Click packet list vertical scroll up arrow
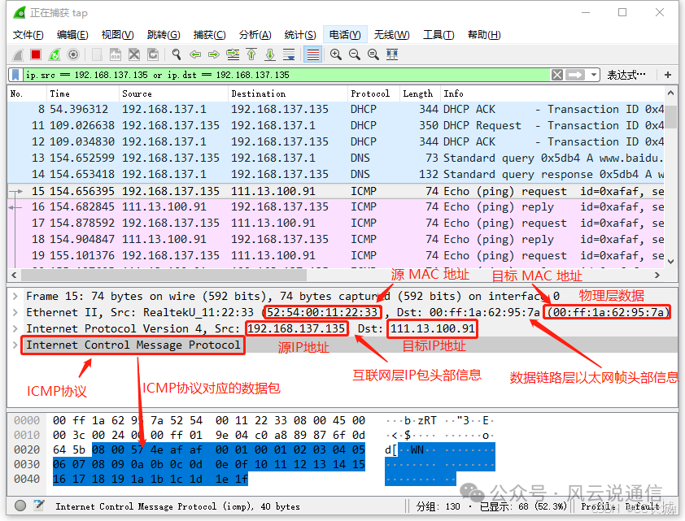Screen dimensions: 685x521 point(670,93)
